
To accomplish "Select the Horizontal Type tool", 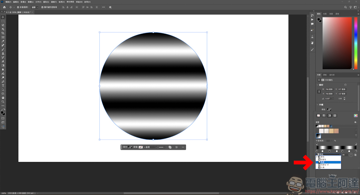I will pos(3,85).
